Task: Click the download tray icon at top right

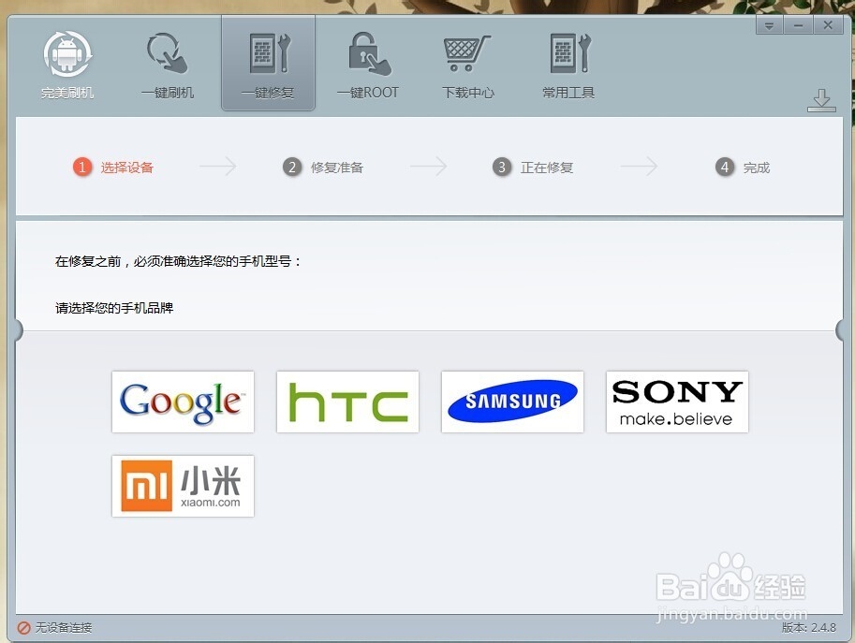Action: pos(821,101)
